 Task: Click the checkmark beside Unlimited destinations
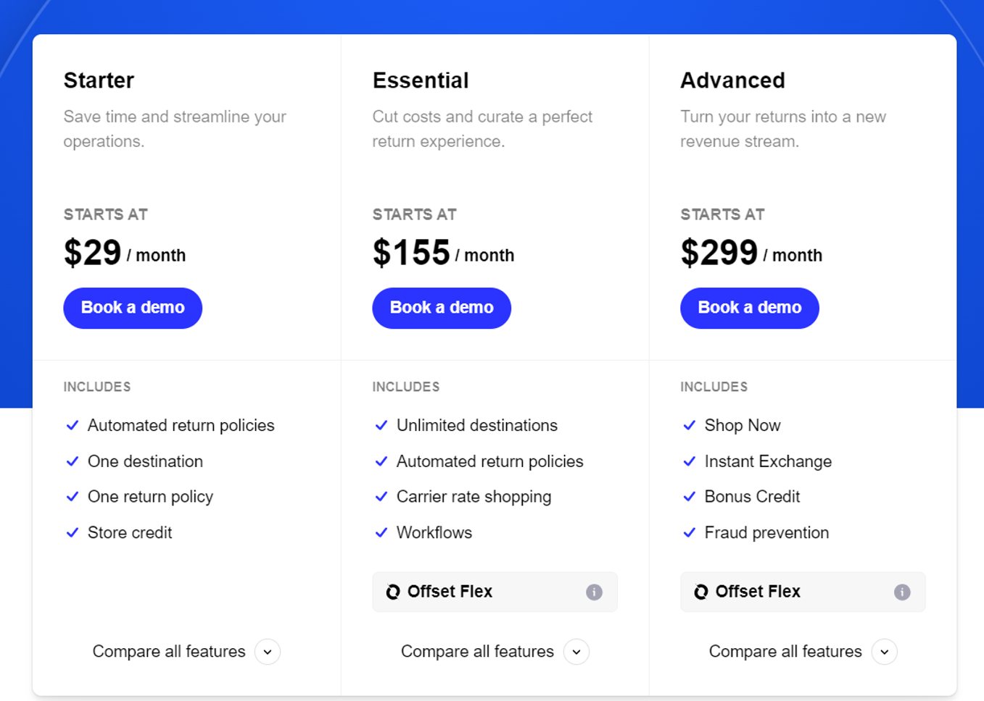pyautogui.click(x=381, y=425)
